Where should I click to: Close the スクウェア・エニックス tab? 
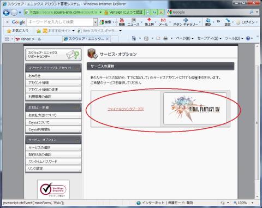[x=108, y=39]
